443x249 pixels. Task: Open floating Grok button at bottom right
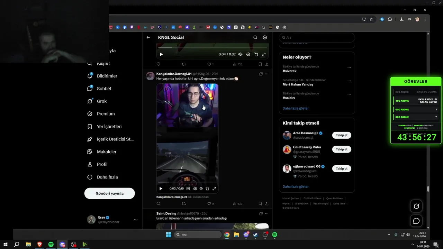pos(416,206)
